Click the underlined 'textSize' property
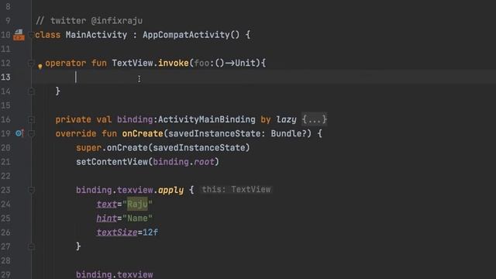This screenshot has width=496, height=279. click(x=117, y=232)
